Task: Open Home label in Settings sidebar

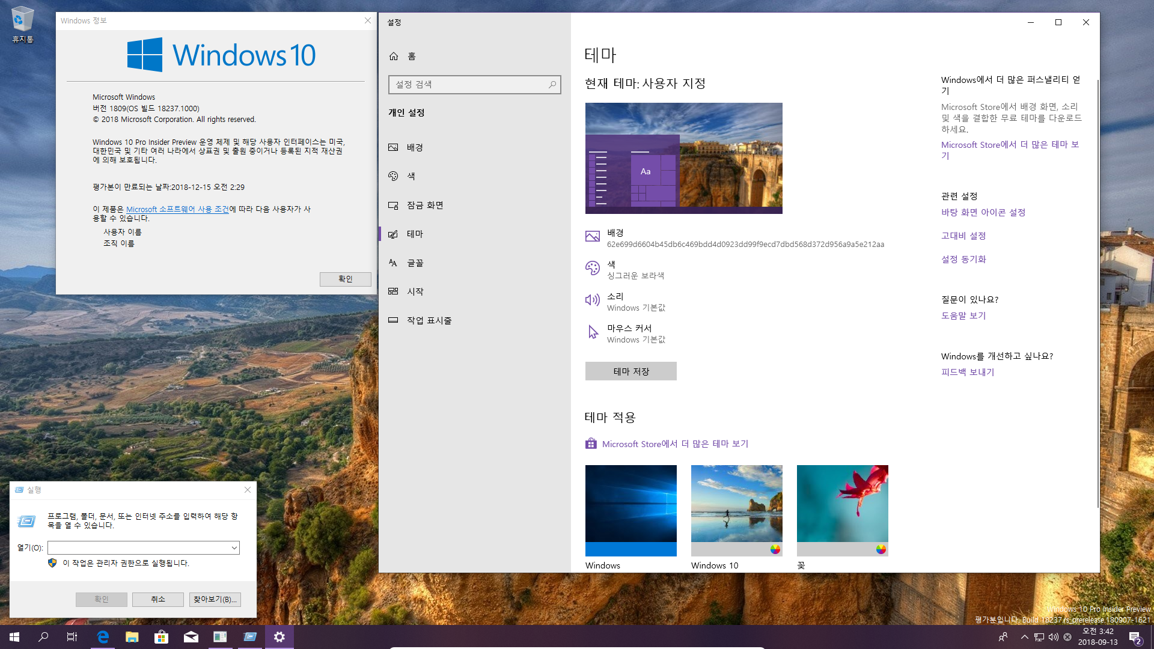Action: click(x=412, y=56)
